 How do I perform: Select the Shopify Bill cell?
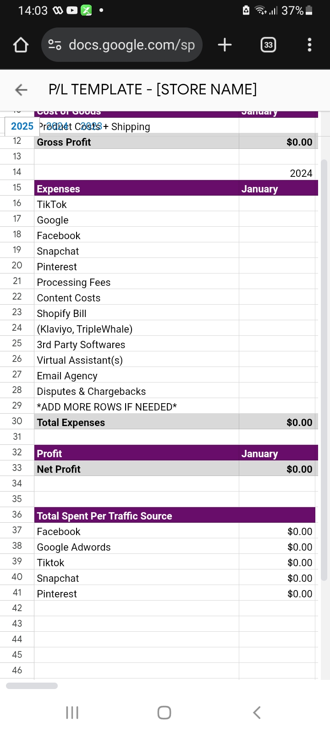137,313
